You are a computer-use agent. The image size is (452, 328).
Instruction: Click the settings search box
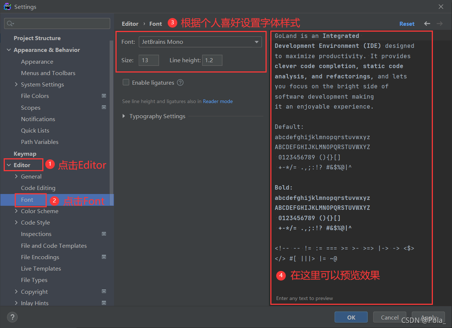pyautogui.click(x=57, y=24)
